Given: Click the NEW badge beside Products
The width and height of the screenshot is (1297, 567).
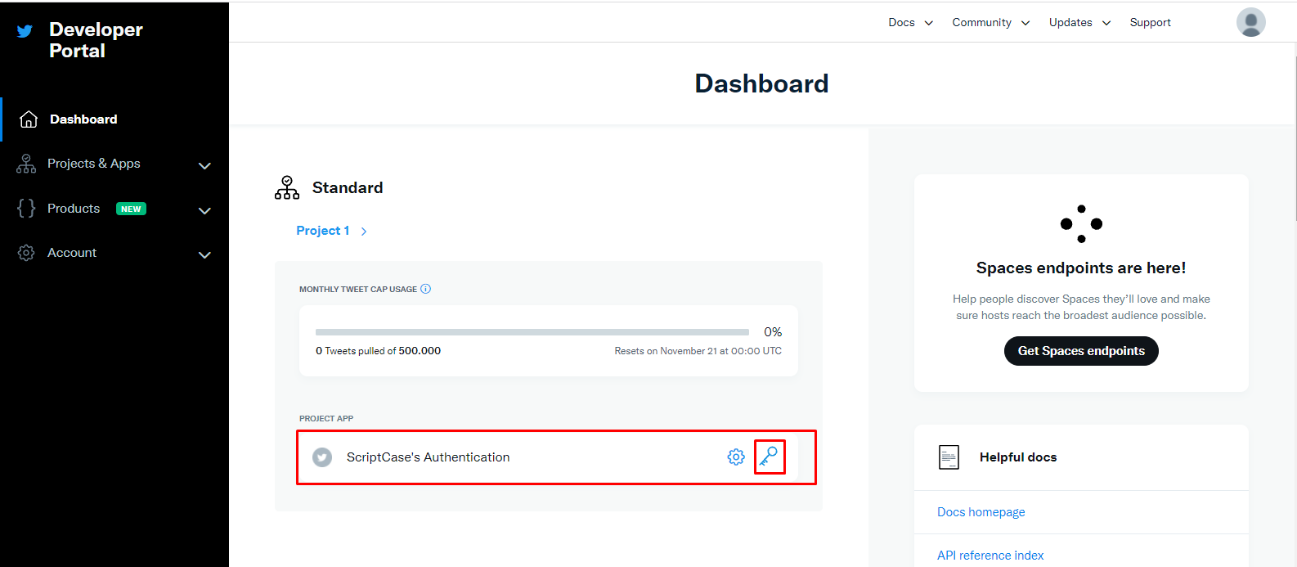Looking at the screenshot, I should click(131, 209).
